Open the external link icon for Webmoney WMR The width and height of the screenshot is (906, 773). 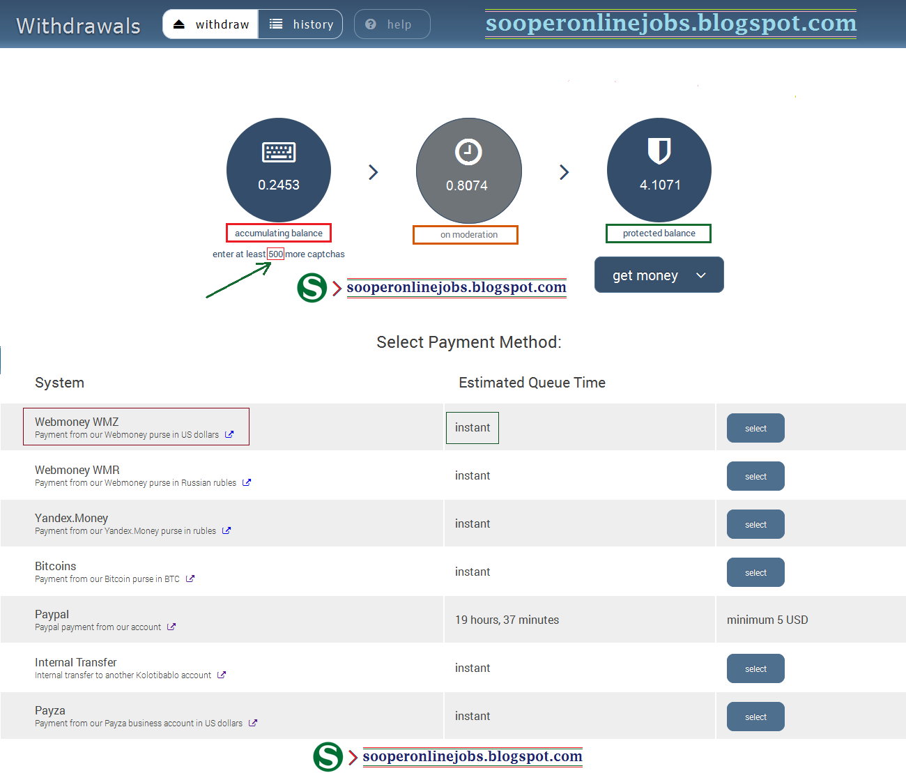tap(247, 482)
